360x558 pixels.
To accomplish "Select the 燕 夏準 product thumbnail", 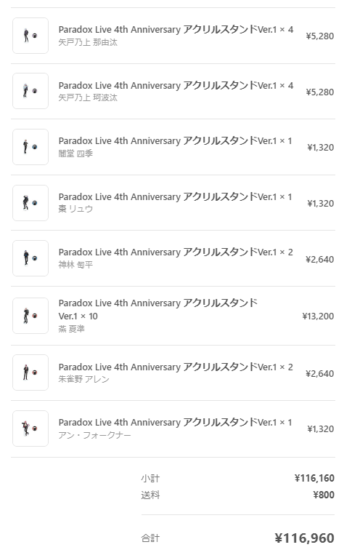I will (30, 316).
